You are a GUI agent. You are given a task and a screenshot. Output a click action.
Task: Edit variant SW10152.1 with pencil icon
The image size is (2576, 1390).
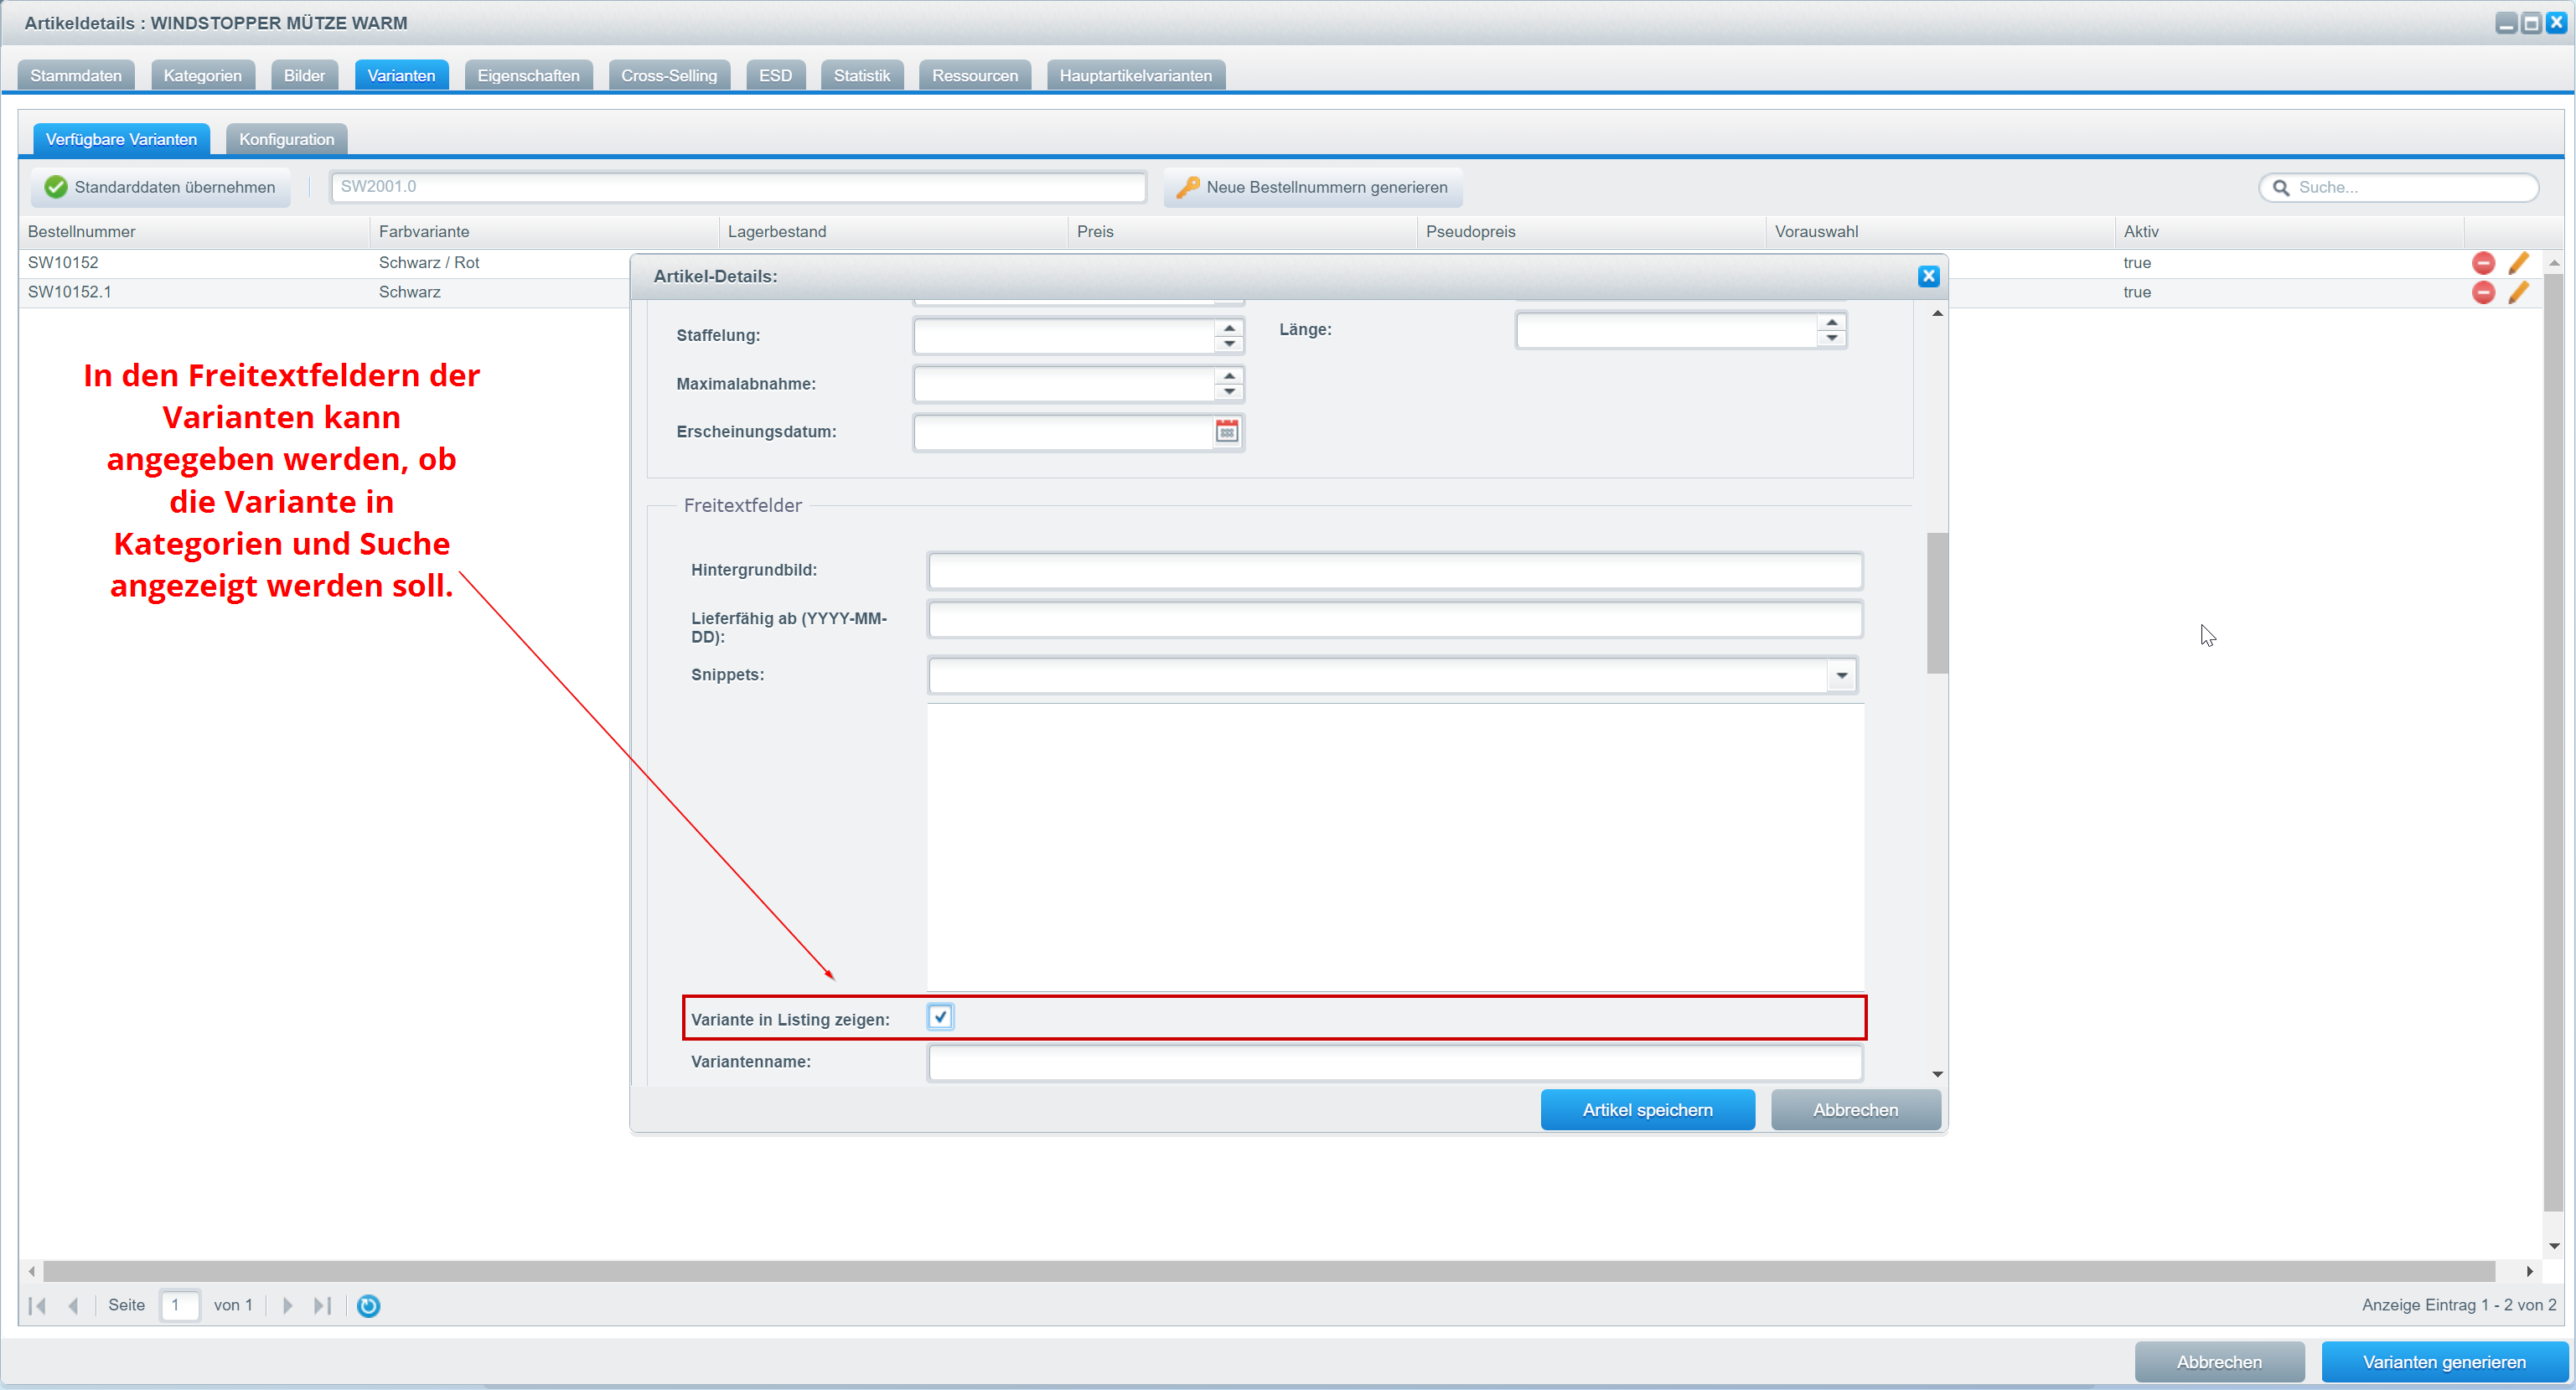(x=2518, y=292)
